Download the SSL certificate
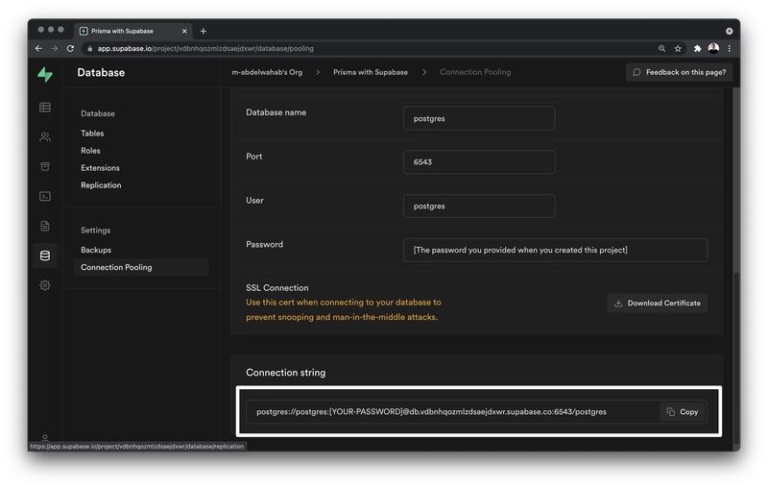 pos(658,304)
